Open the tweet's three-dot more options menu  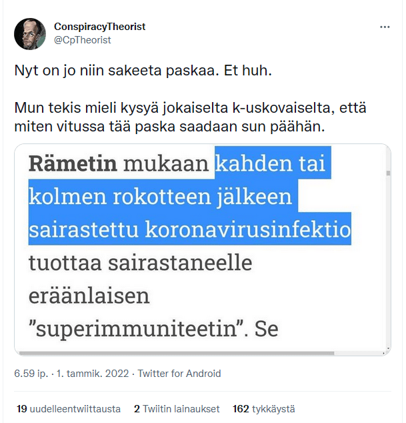point(385,27)
